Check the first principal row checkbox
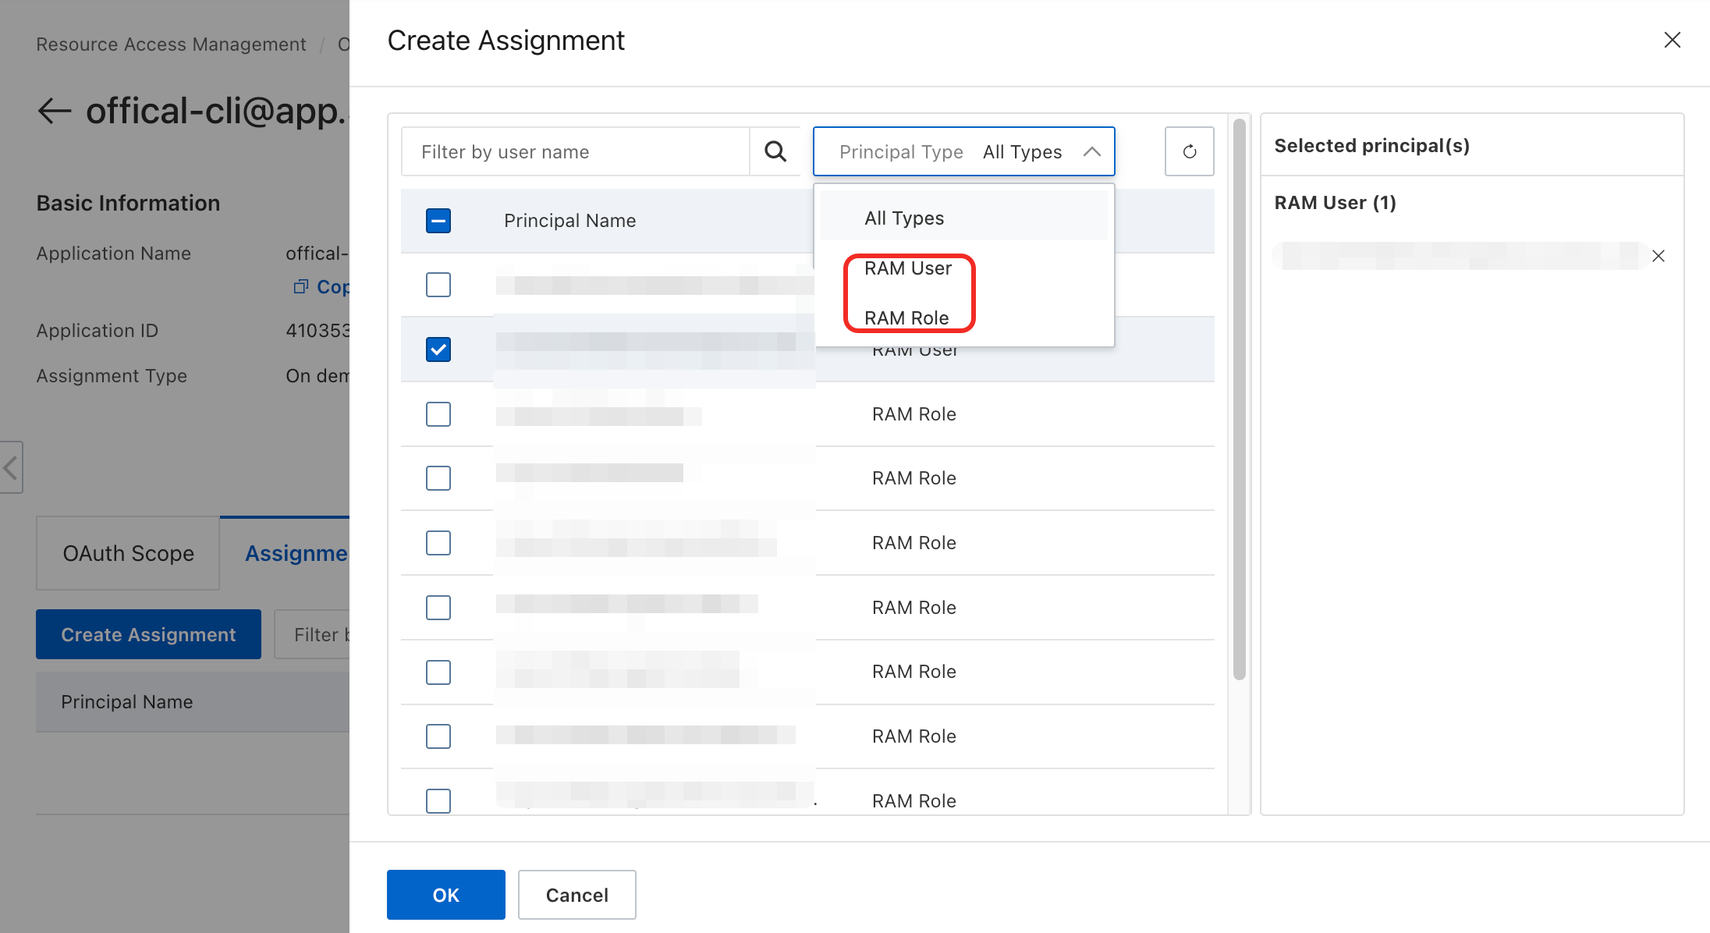The height and width of the screenshot is (933, 1710). 438,285
